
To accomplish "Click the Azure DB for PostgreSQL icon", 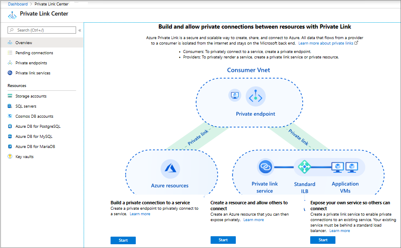I will point(9,126).
